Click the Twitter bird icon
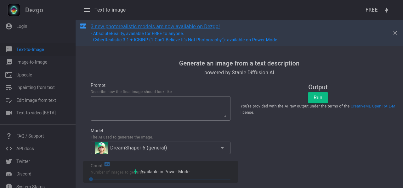 point(9,161)
